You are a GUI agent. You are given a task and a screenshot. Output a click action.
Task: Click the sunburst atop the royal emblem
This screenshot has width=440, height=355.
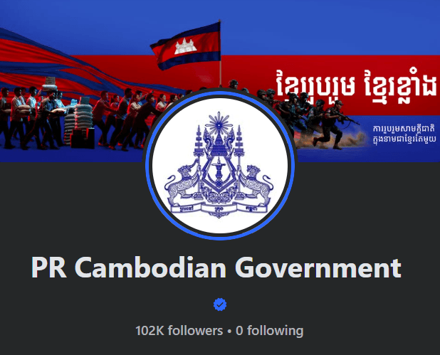click(x=219, y=122)
